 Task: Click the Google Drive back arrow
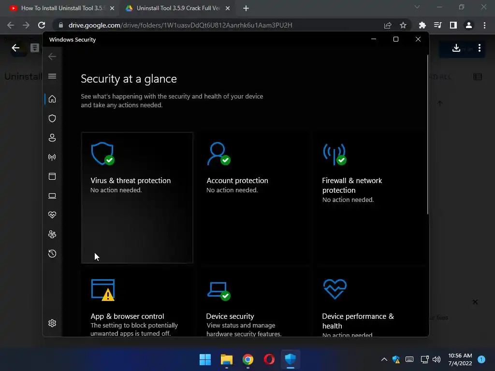pyautogui.click(x=15, y=48)
